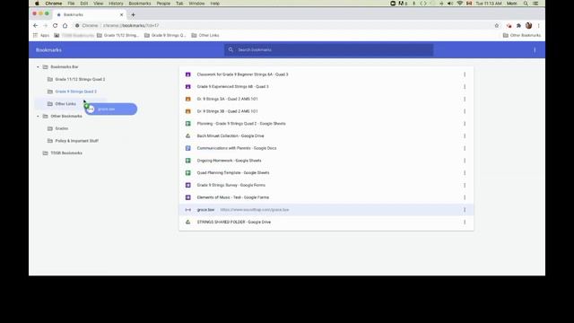Bookmark this page with the star
Image resolution: width=574 pixels, height=323 pixels.
pyautogui.click(x=497, y=26)
